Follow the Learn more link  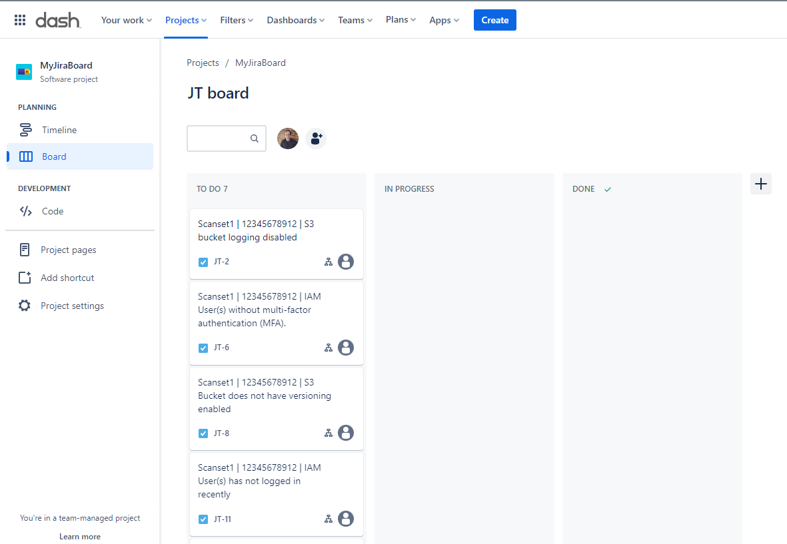point(80,537)
